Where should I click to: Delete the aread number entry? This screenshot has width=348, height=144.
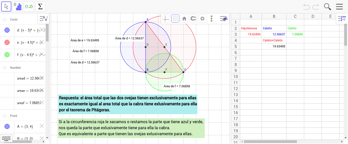(42, 78)
